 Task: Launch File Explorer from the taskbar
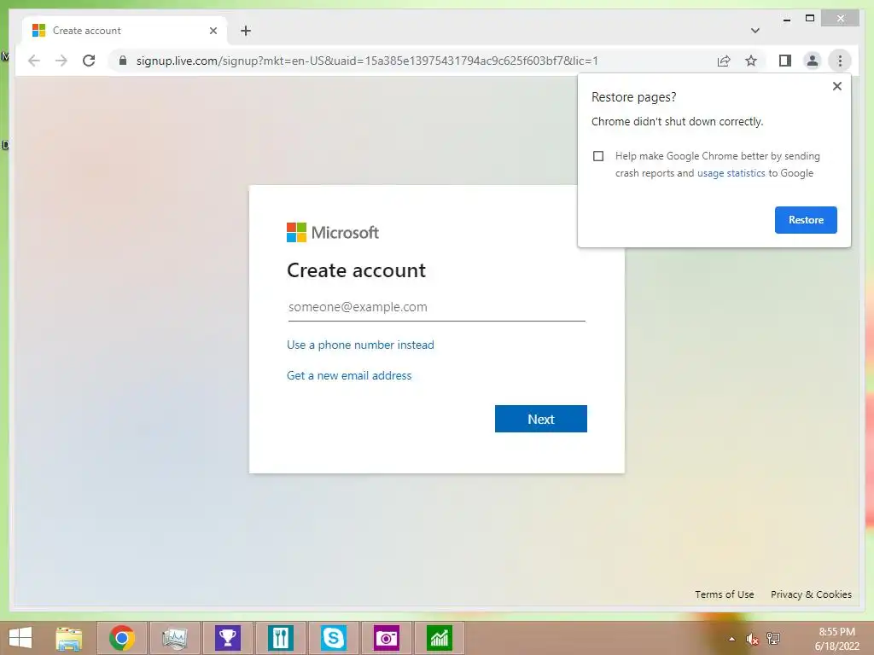pyautogui.click(x=69, y=638)
